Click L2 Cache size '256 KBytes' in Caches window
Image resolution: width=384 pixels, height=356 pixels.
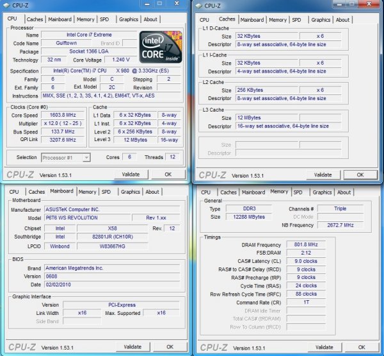point(267,90)
